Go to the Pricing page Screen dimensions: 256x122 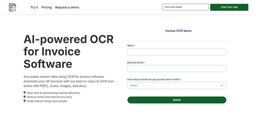click(46, 7)
